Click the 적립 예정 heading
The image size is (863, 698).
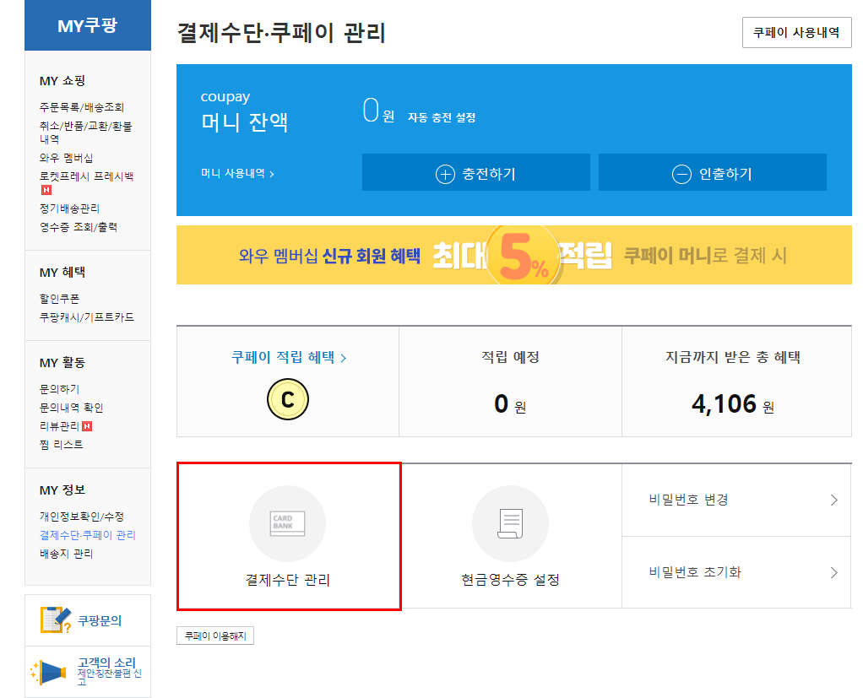coord(510,358)
